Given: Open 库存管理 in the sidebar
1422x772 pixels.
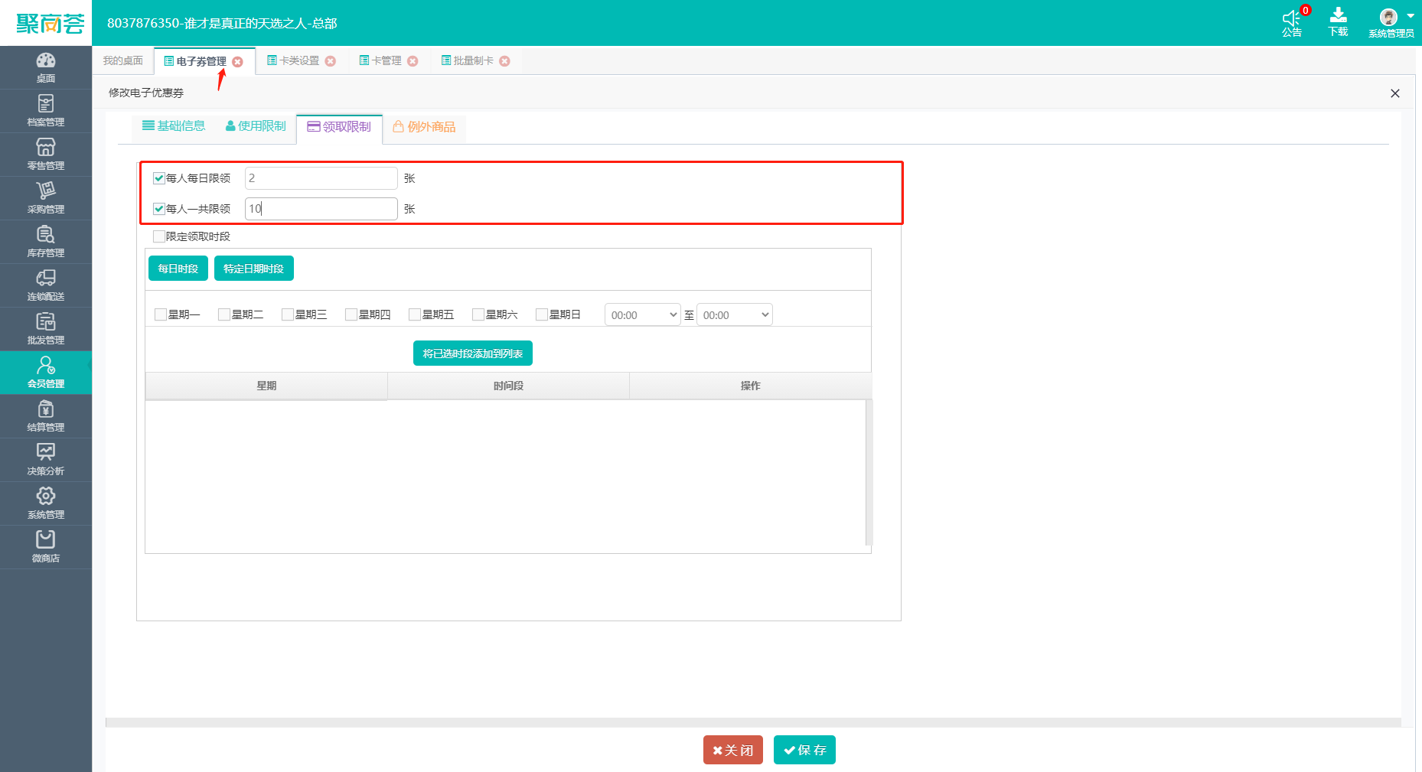Looking at the screenshot, I should tap(46, 242).
